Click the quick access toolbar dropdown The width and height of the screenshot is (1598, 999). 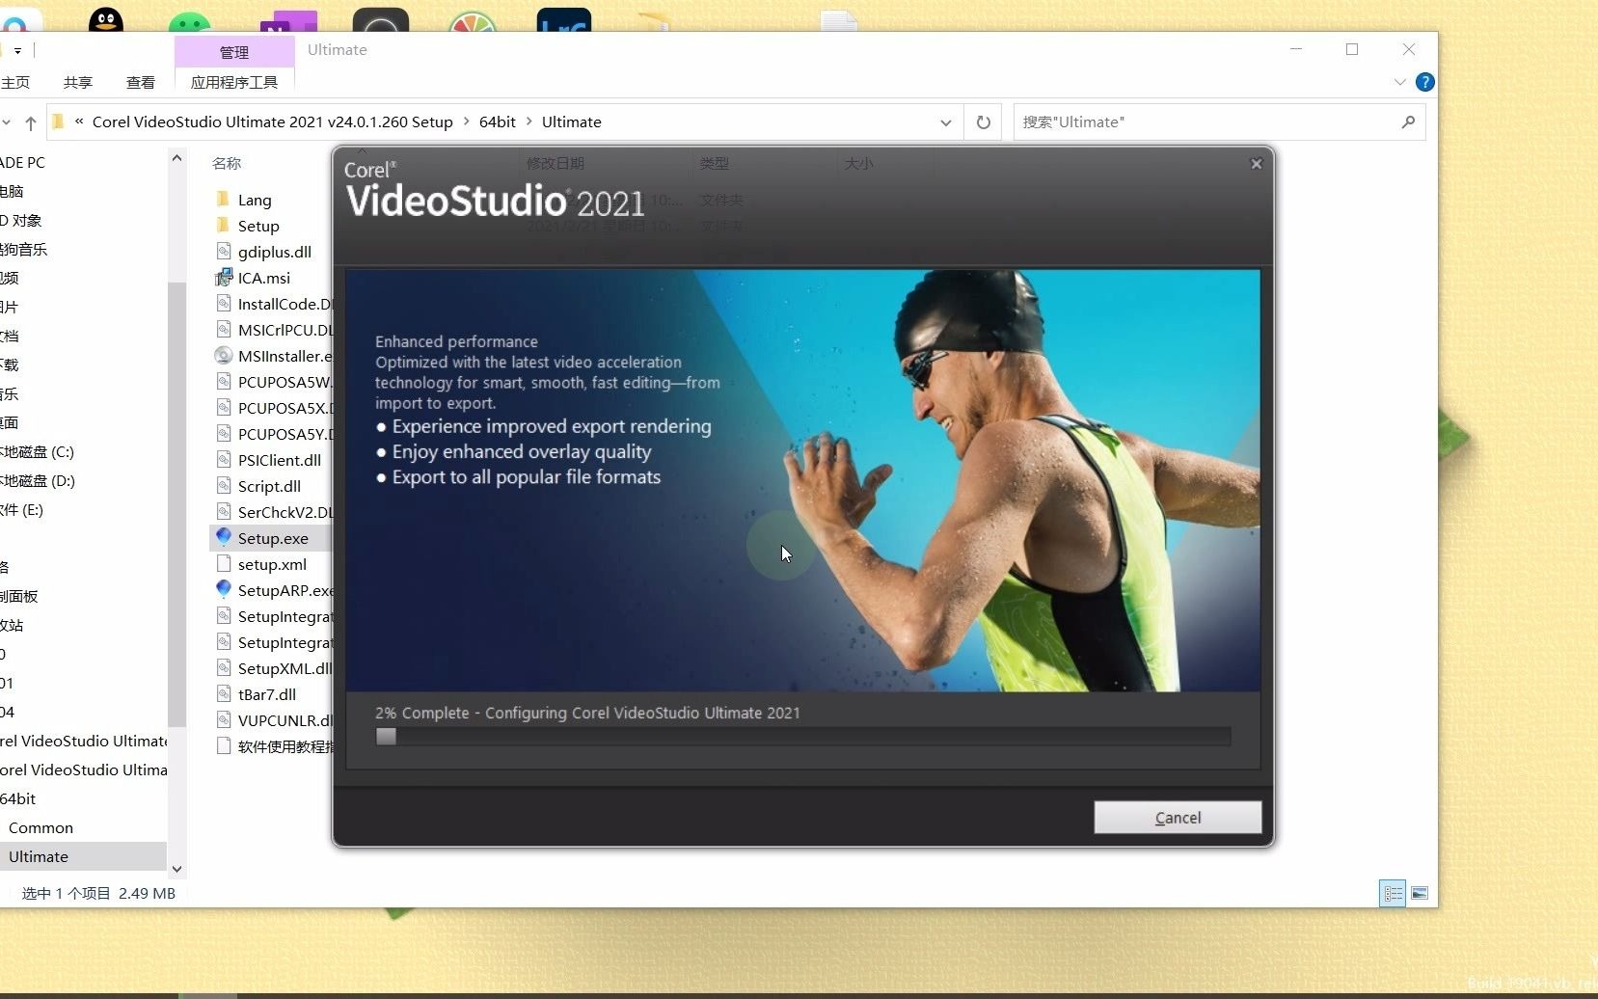point(17,50)
